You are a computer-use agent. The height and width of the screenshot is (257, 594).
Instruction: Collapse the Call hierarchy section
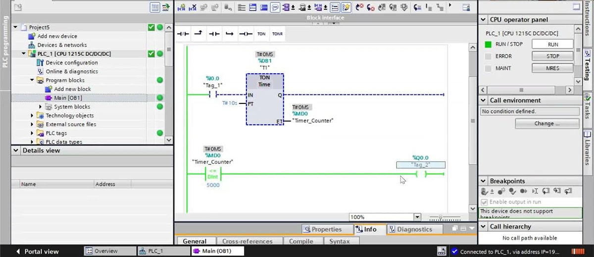[x=484, y=226]
